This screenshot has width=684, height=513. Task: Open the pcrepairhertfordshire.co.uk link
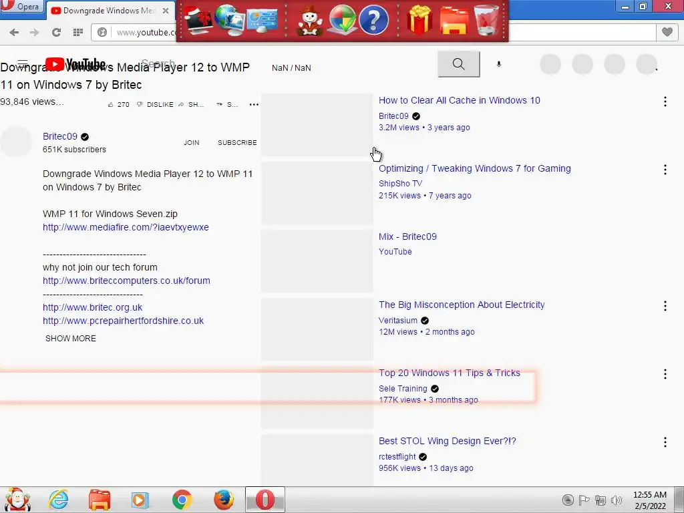point(123,321)
